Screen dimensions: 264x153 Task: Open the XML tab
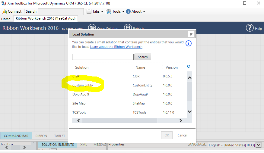click(x=84, y=145)
